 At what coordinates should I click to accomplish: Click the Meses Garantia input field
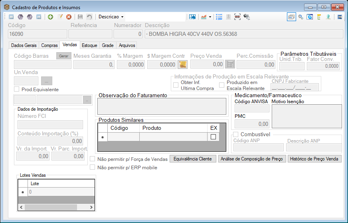tap(94, 65)
